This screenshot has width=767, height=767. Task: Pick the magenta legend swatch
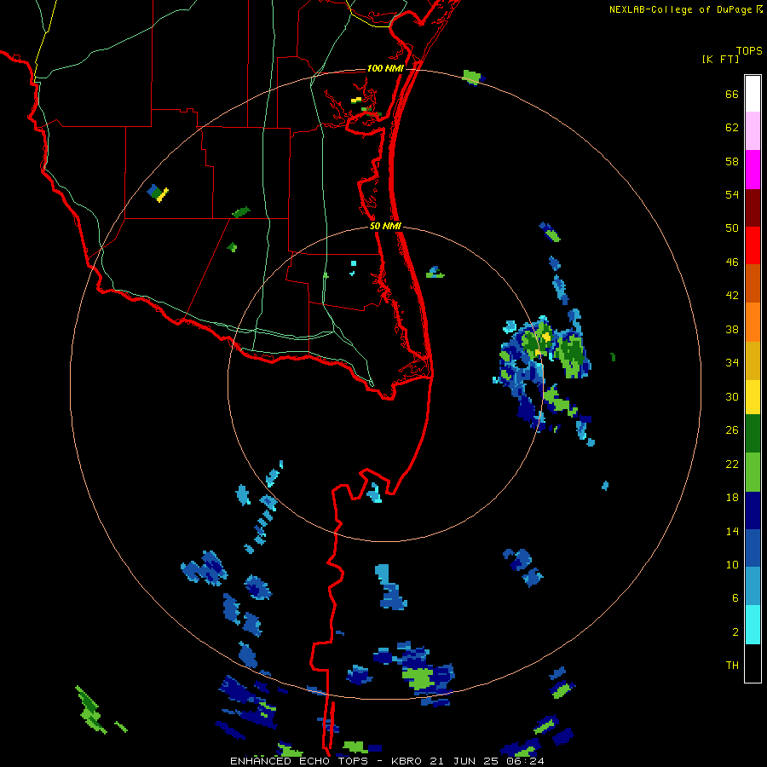pos(753,170)
